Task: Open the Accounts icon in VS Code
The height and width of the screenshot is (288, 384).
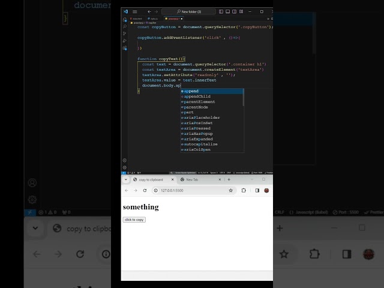Action: 125,160
